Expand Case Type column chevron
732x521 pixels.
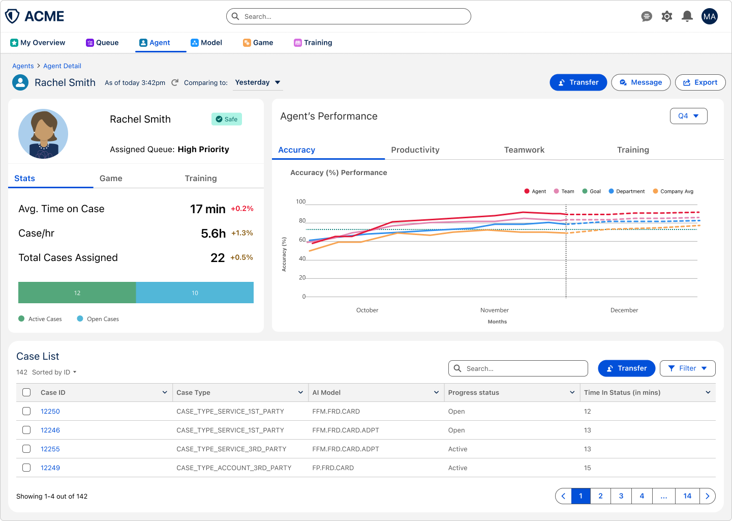300,392
